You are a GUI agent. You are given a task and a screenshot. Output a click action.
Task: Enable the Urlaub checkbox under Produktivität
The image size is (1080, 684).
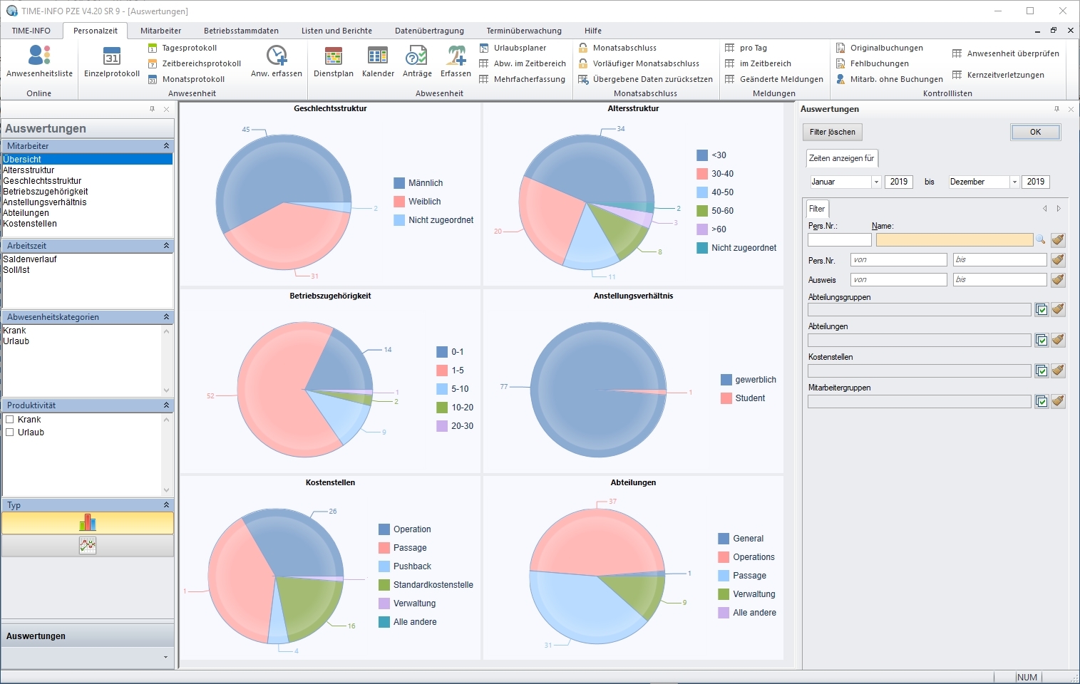tap(10, 432)
